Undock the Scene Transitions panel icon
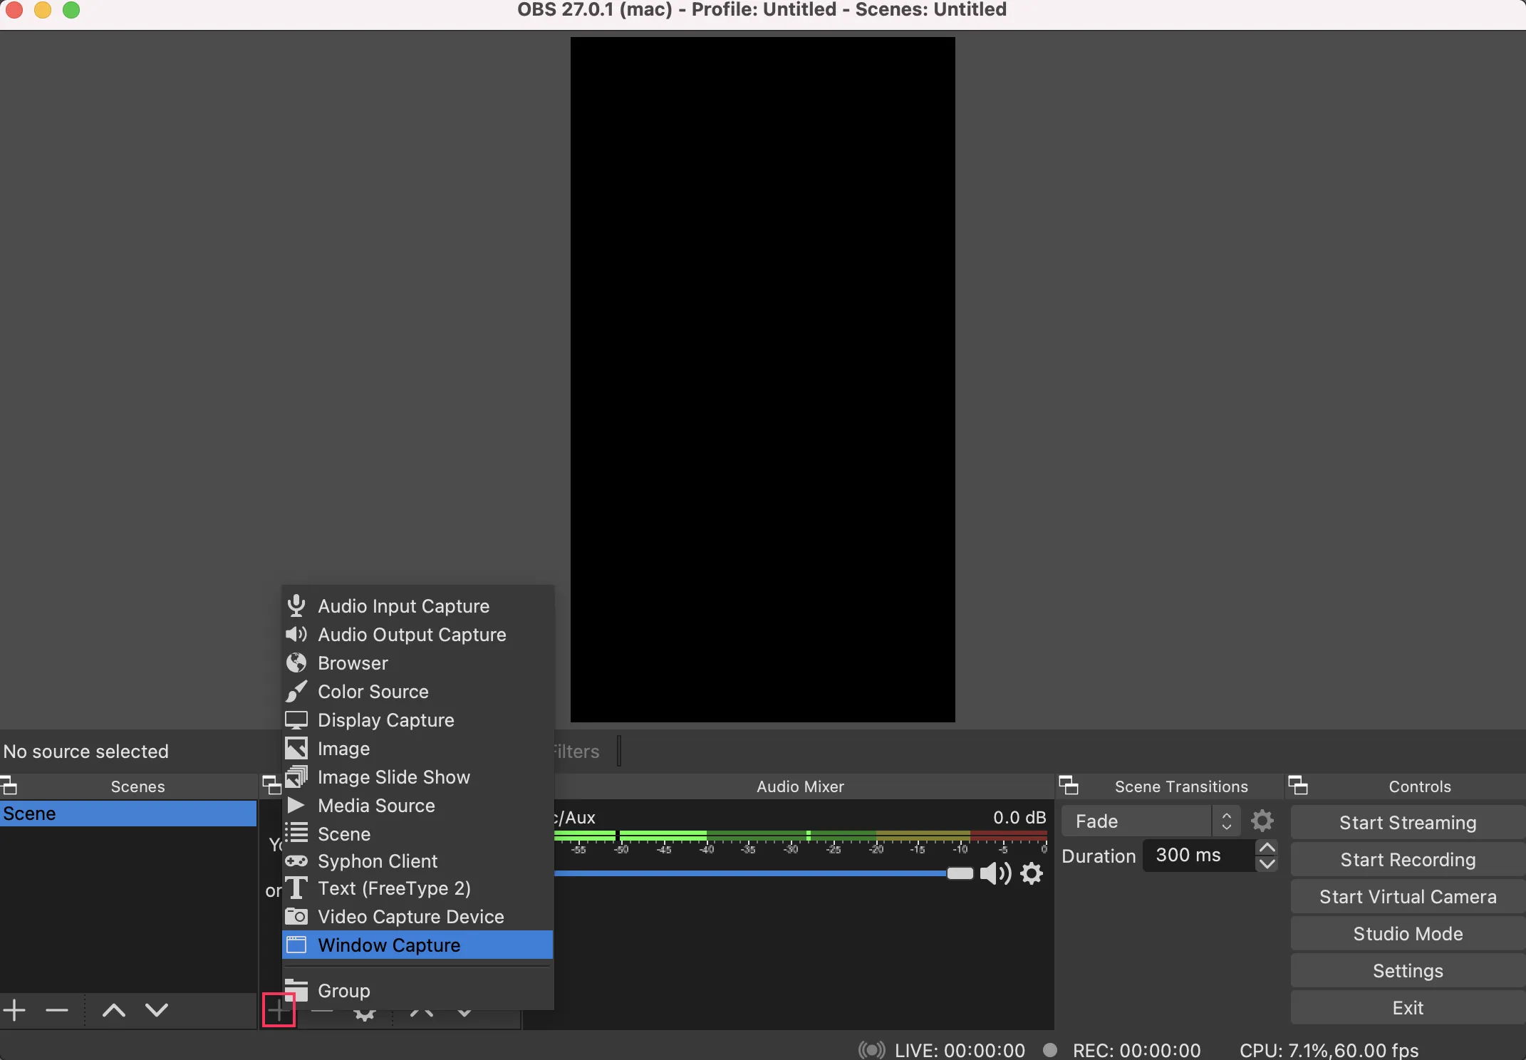The width and height of the screenshot is (1526, 1060). tap(1069, 786)
